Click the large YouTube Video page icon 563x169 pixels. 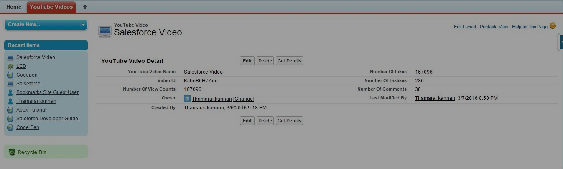(104, 32)
